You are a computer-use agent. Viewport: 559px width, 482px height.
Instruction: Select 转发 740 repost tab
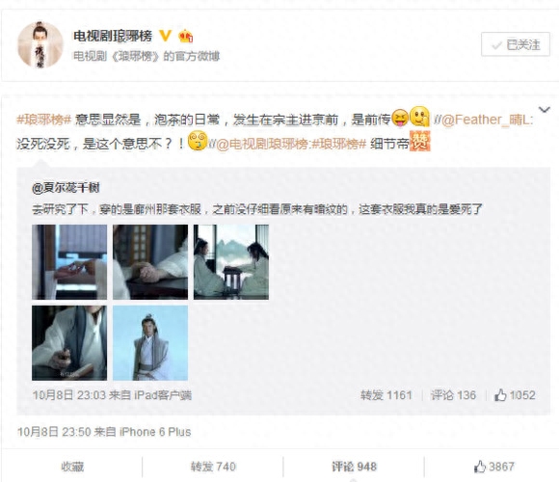tap(213, 467)
